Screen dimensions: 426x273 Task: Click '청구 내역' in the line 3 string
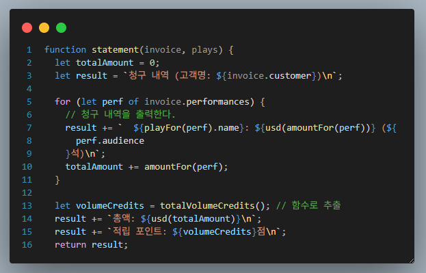pyautogui.click(x=148, y=75)
